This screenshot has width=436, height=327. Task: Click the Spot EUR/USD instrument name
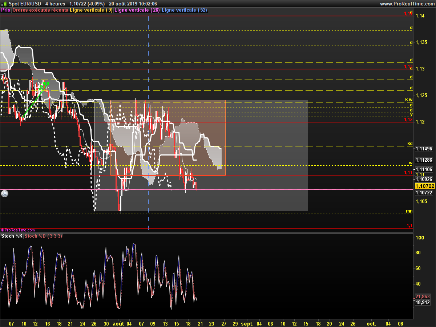24,4
